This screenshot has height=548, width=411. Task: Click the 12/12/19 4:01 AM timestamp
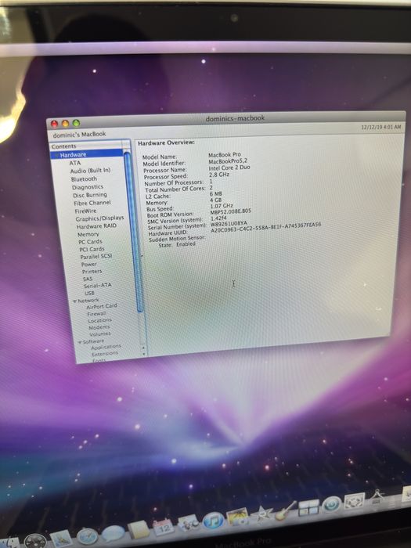[381, 127]
